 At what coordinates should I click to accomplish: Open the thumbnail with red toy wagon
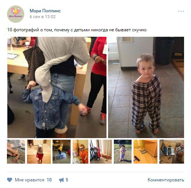101,152
